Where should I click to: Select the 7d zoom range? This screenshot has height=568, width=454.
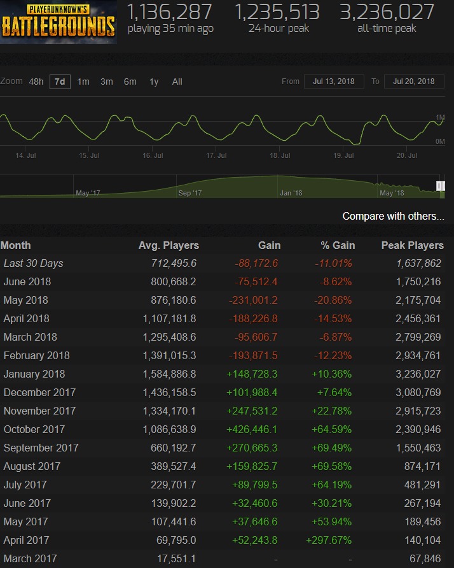coord(60,82)
